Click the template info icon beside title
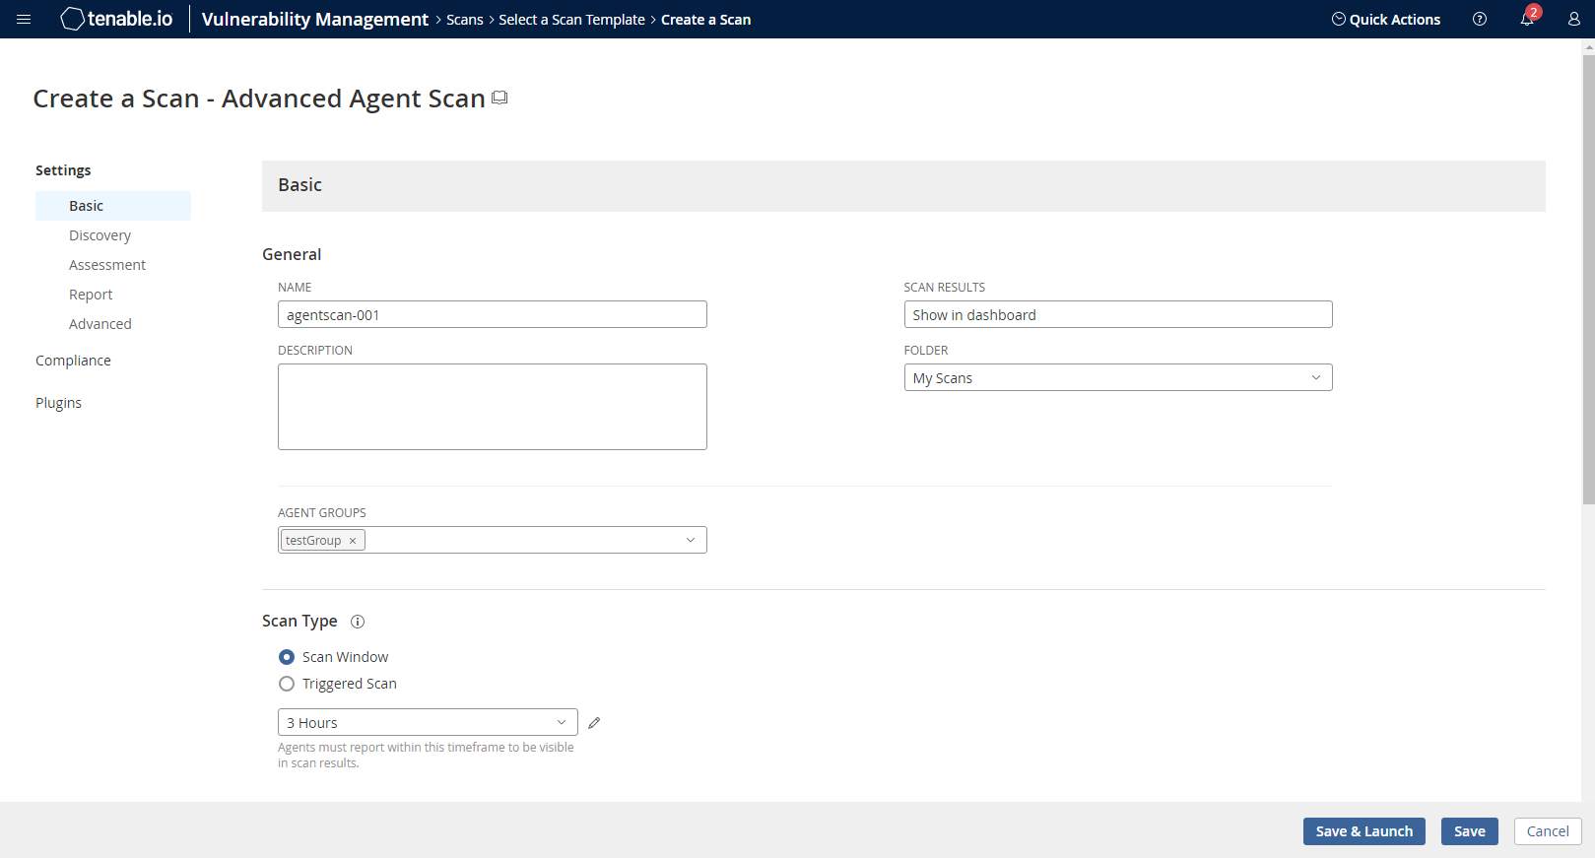Image resolution: width=1595 pixels, height=858 pixels. [499, 98]
